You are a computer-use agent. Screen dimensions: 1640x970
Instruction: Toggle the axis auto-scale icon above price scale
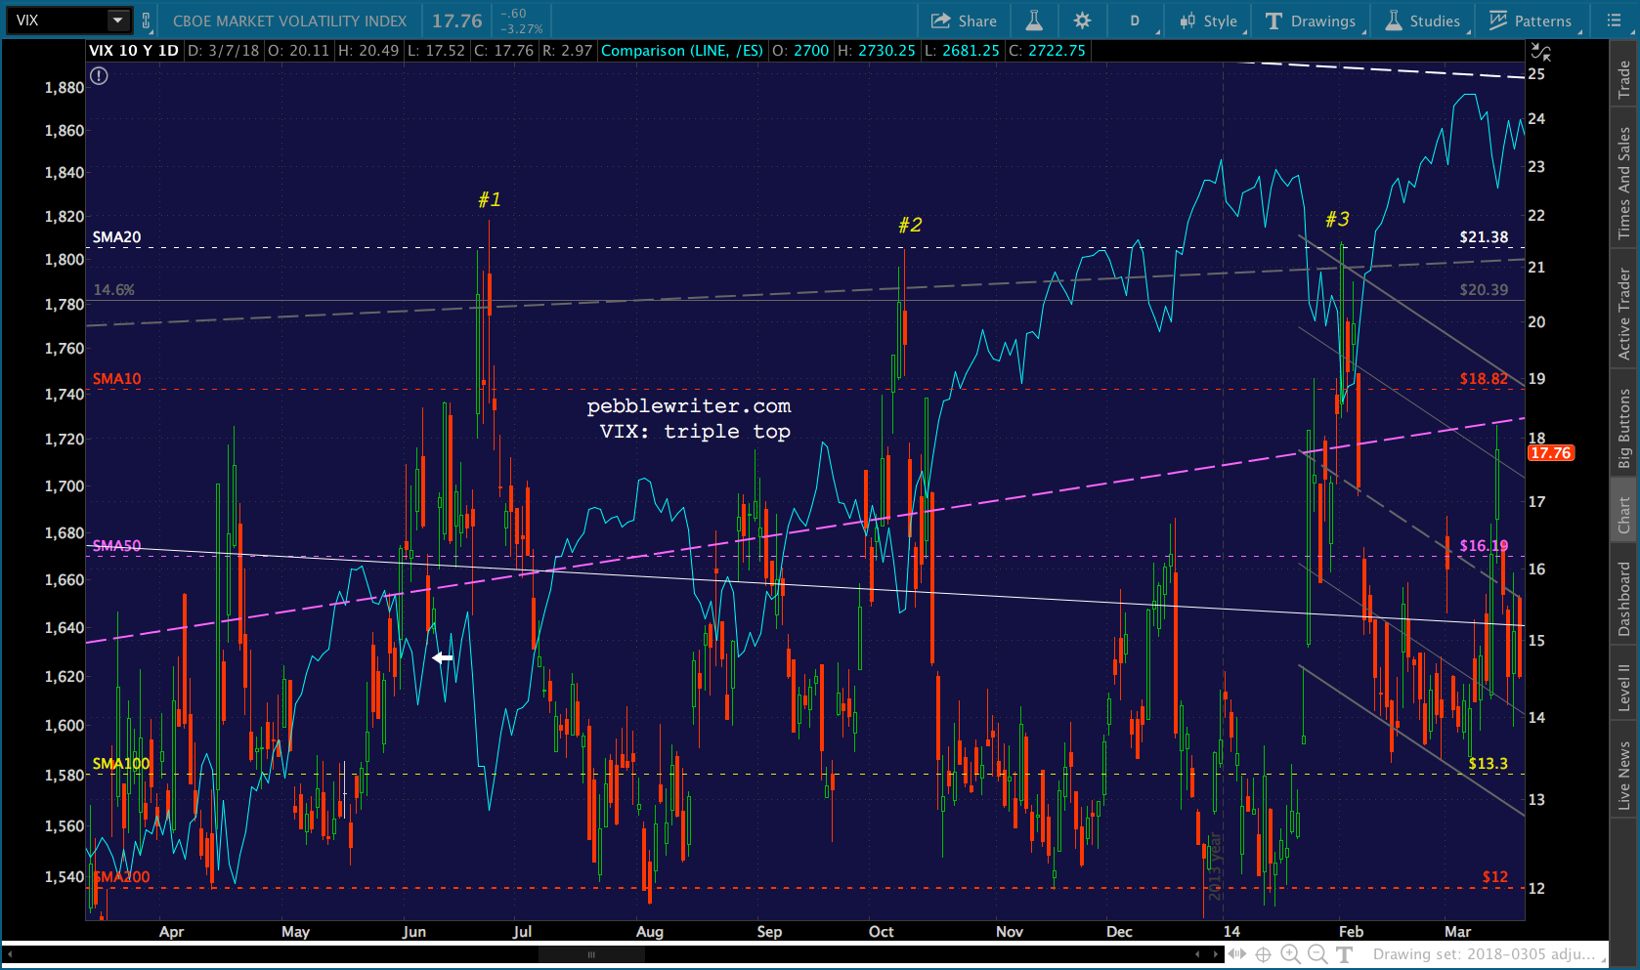(x=1540, y=52)
